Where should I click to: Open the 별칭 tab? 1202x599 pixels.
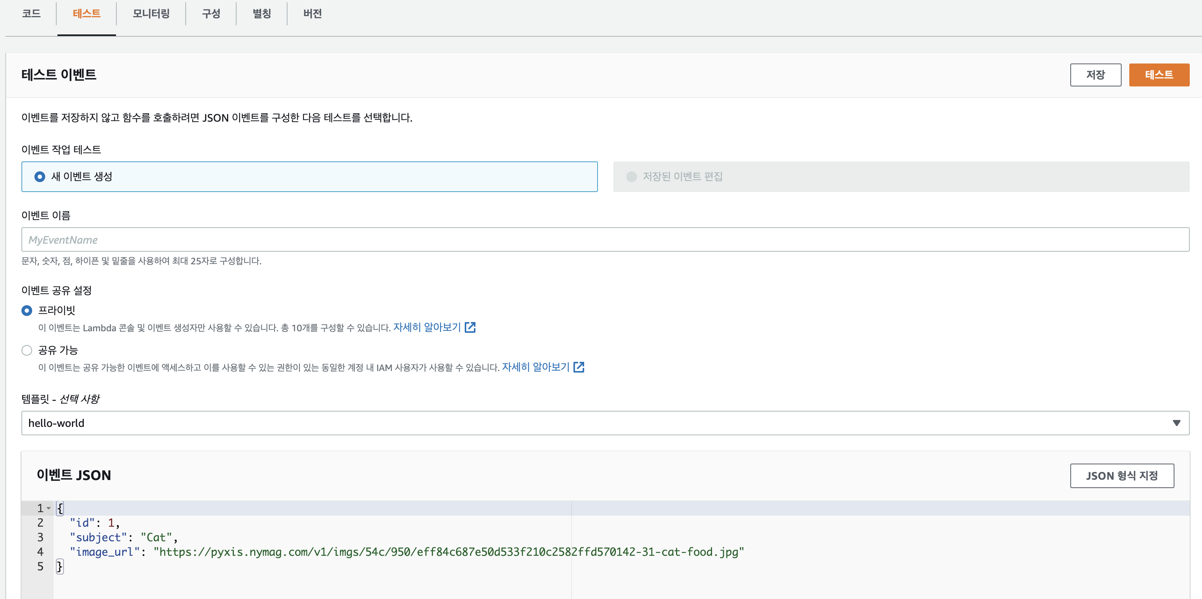[x=262, y=13]
